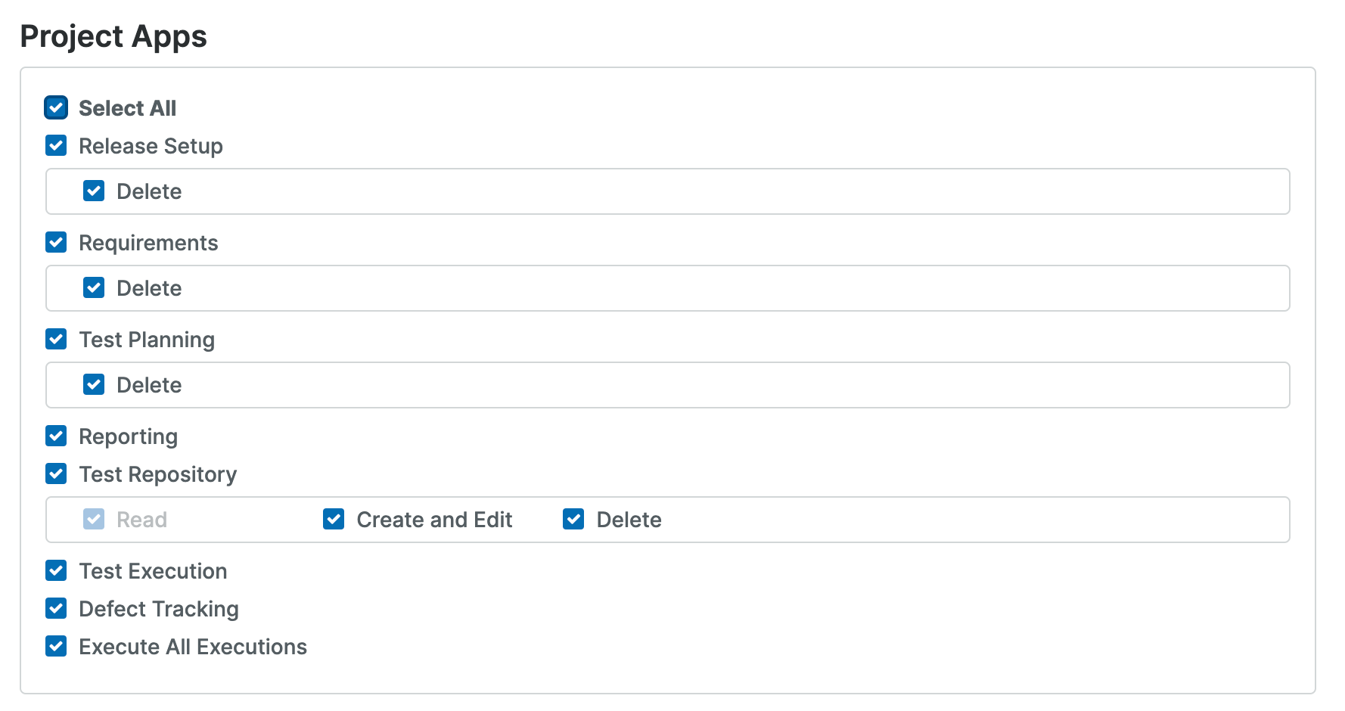Disable the Release Setup permission
Viewport: 1345px width, 711px height.
pos(56,145)
